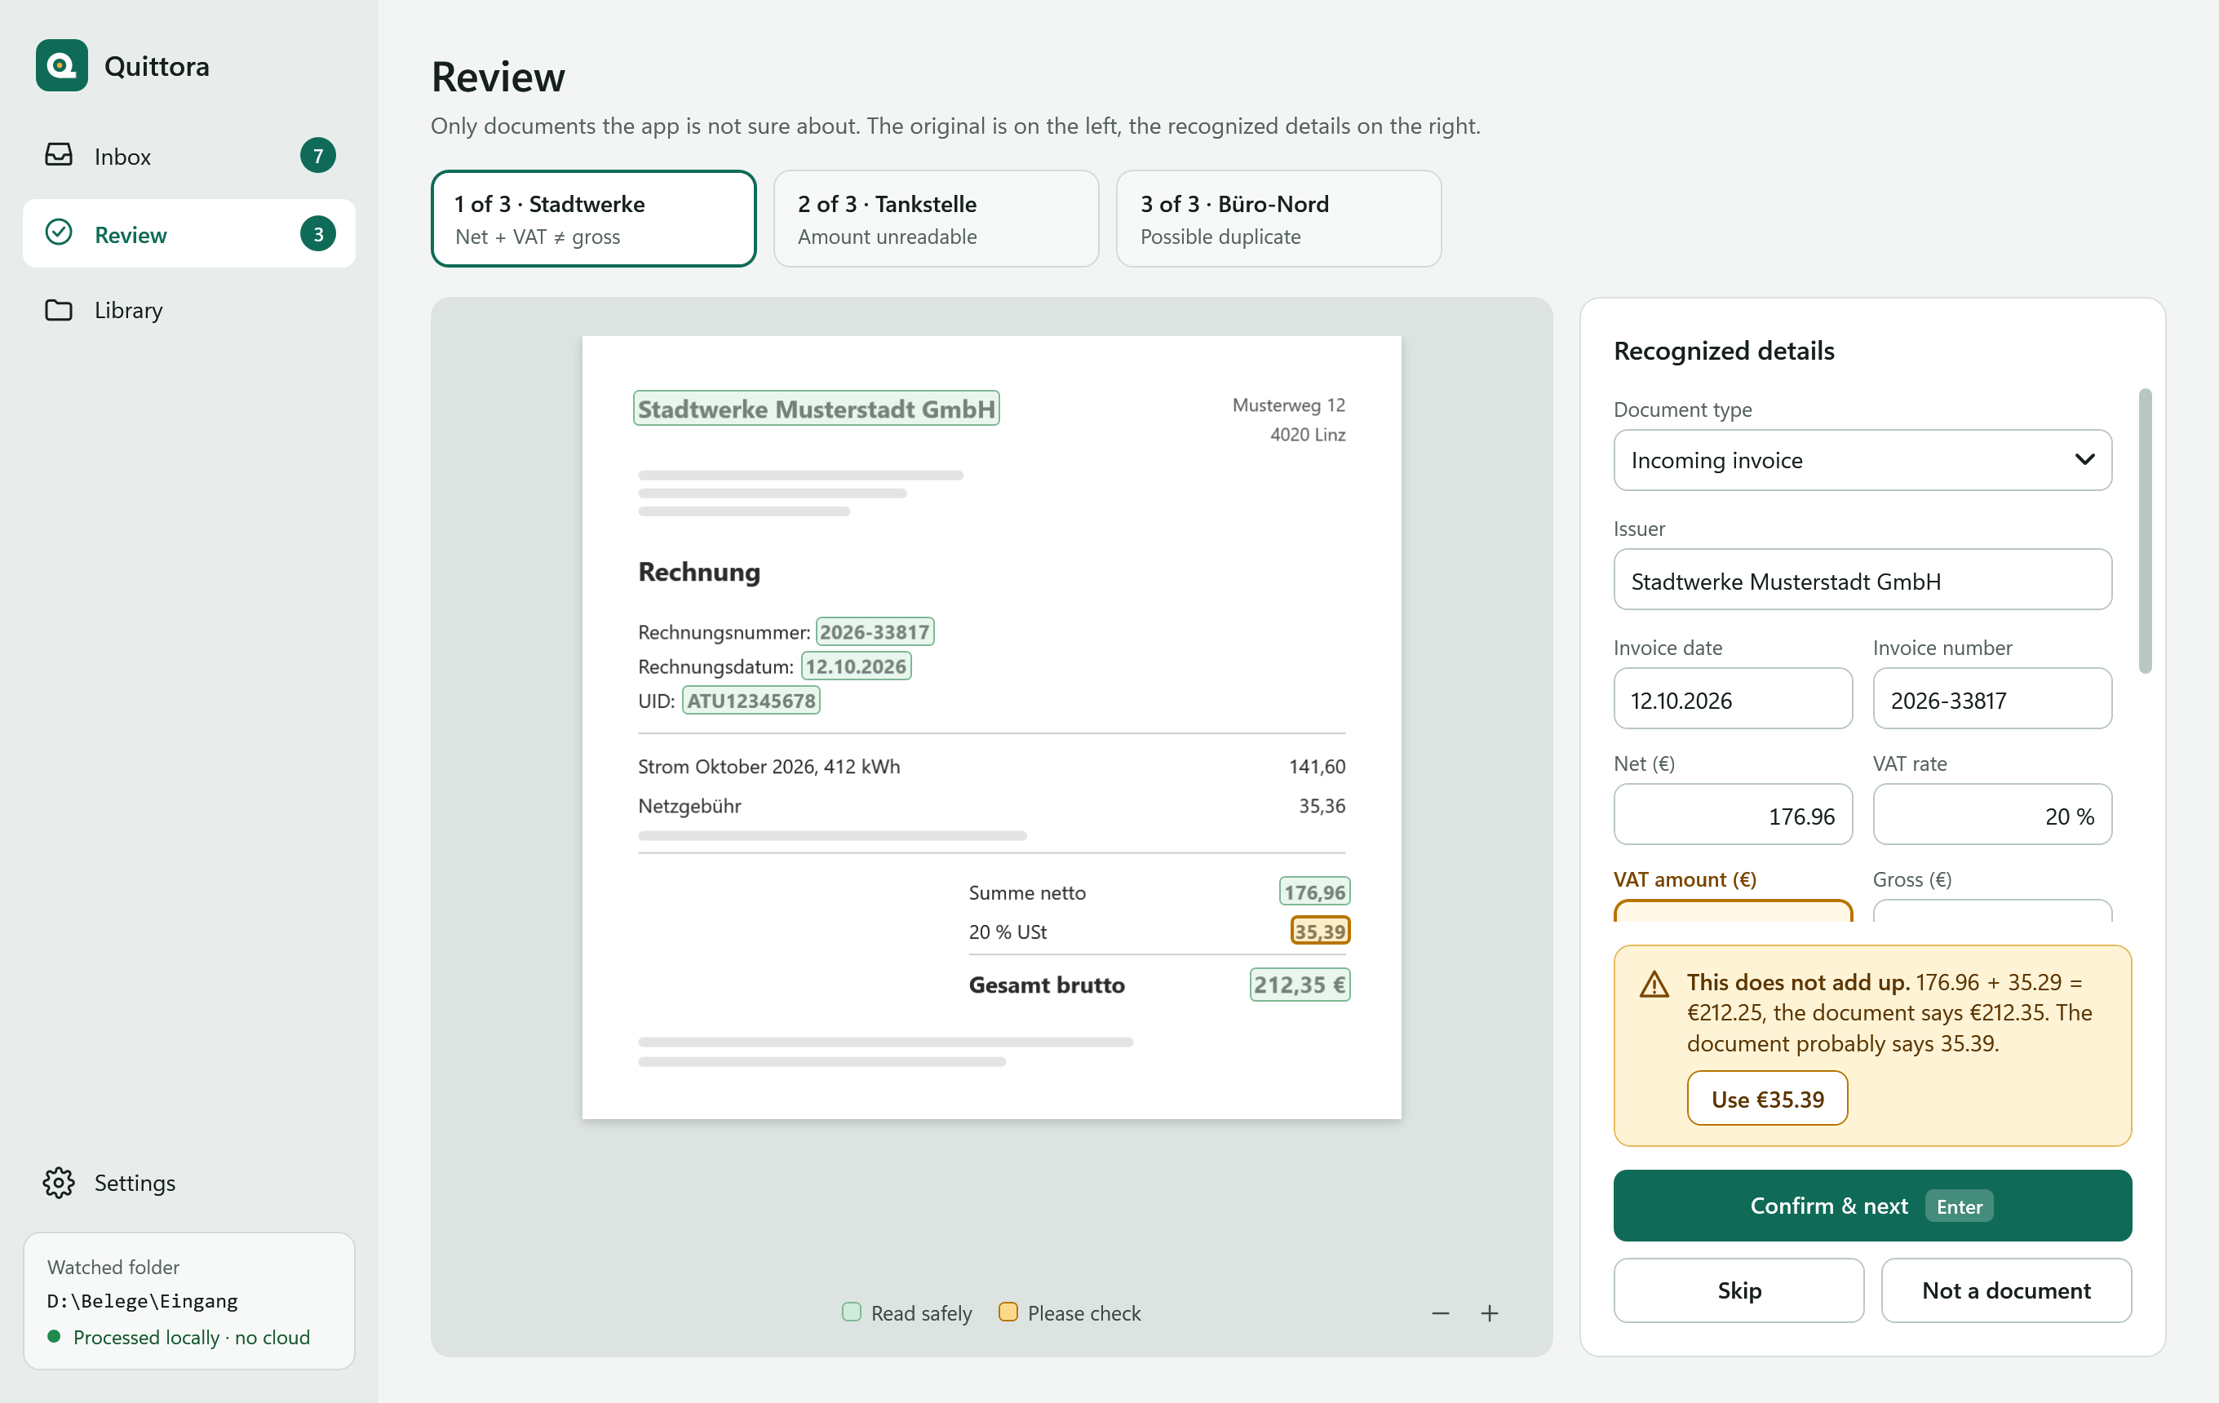Click the Netzgebühr line item
This screenshot has height=1403, width=2219.
[x=689, y=806]
